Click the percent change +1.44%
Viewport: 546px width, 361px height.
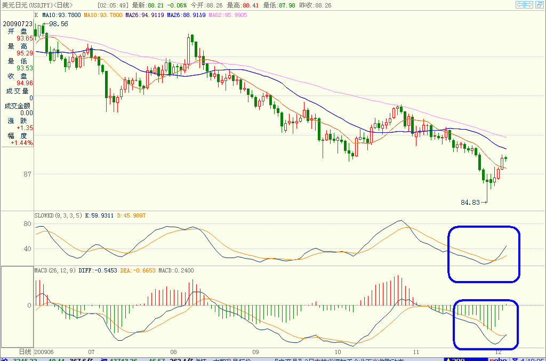point(21,143)
